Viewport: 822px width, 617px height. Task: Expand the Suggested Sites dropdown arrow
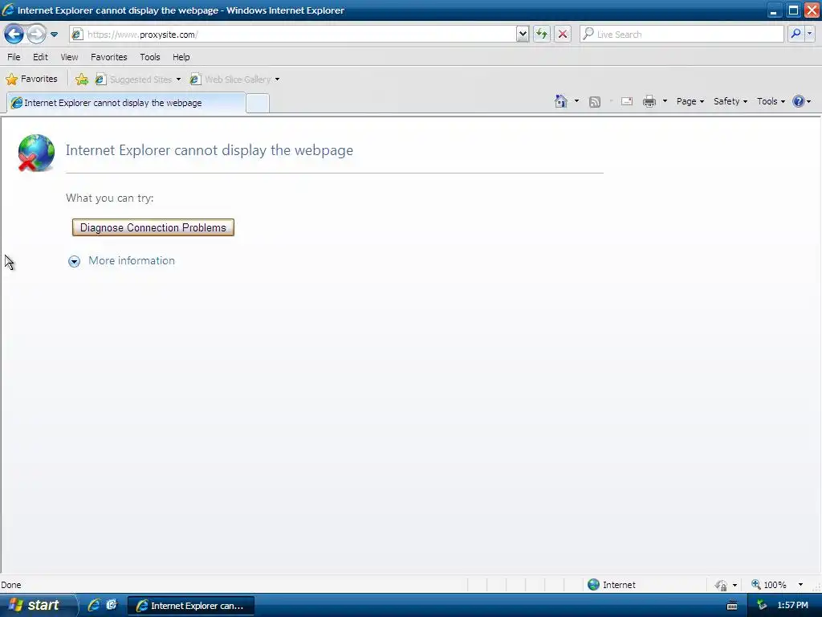click(178, 80)
